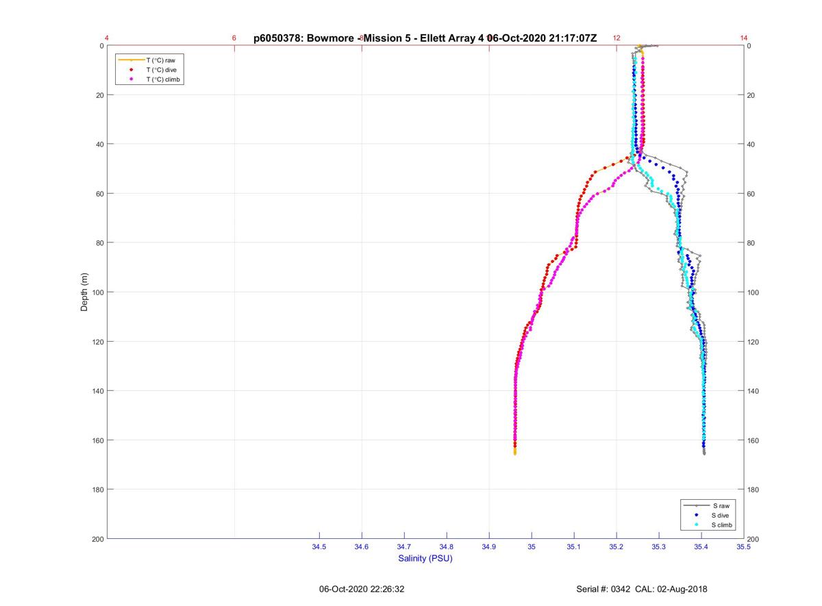
Task: Click the red temperature tick label 14
Action: click(x=744, y=38)
